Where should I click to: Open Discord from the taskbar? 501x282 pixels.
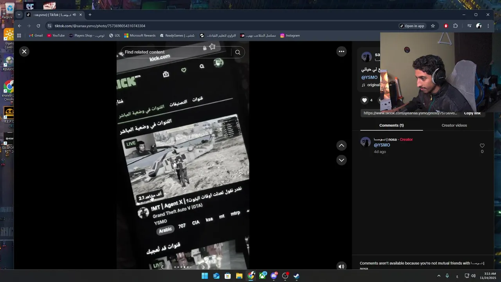274,276
